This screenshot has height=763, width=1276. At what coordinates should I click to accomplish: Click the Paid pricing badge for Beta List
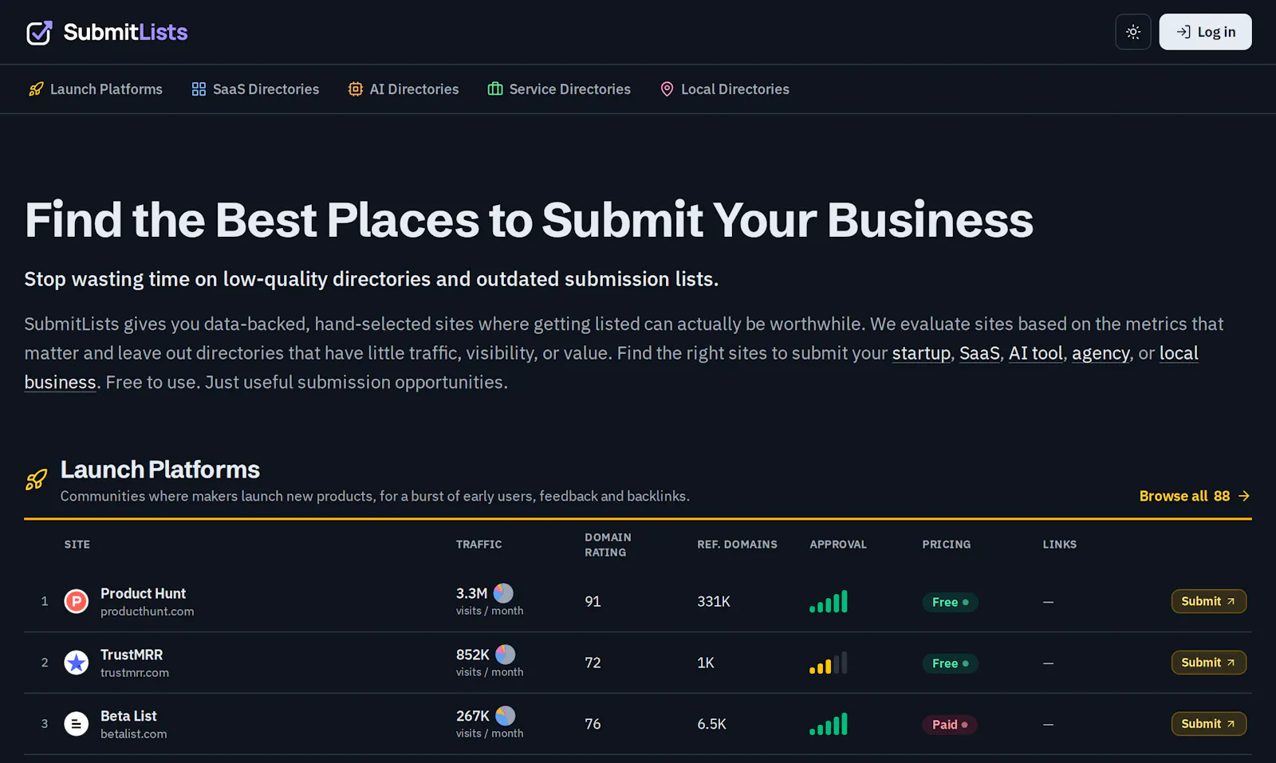[x=950, y=725]
